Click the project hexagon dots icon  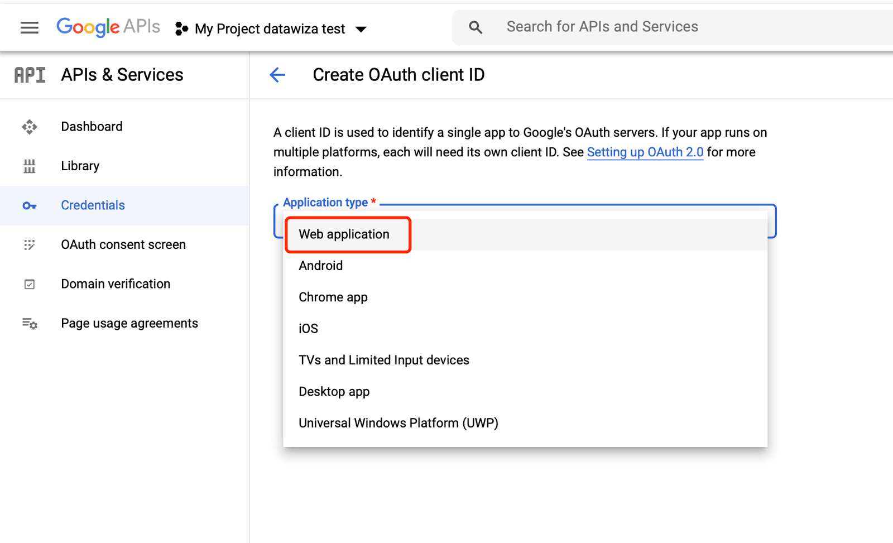point(181,28)
